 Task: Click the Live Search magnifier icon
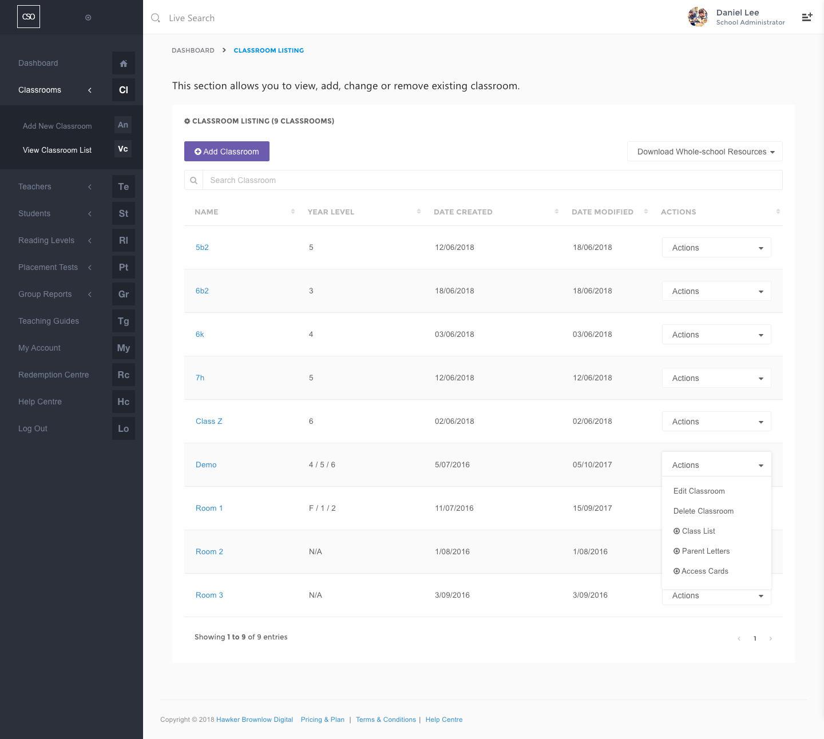(x=156, y=18)
